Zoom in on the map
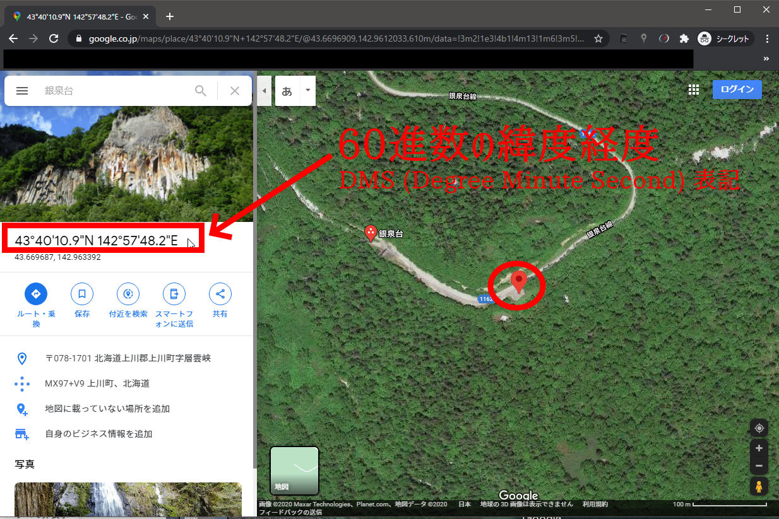Viewport: 779px width, 519px height. pos(759,448)
